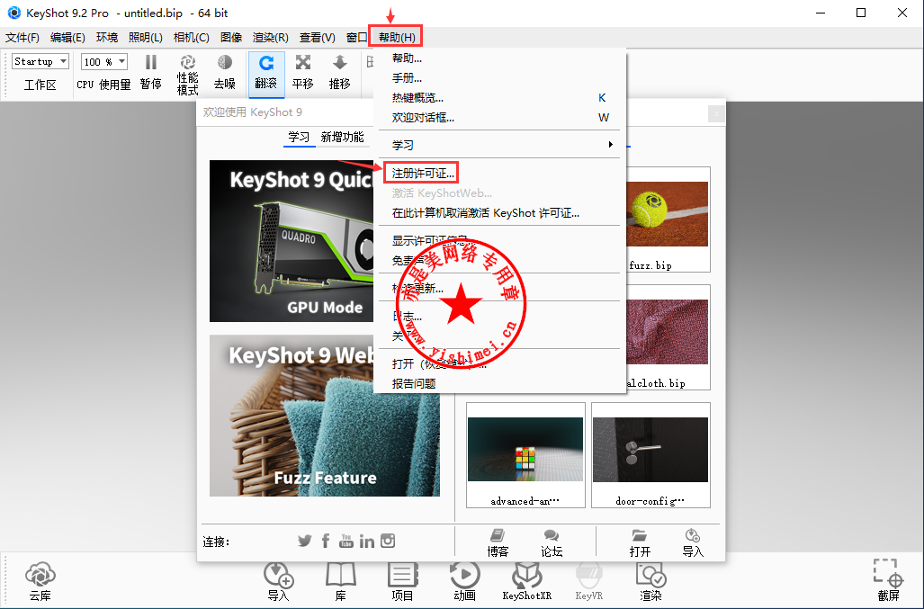This screenshot has height=609, width=924.
Task: Open the Edit menu
Action: coord(67,38)
